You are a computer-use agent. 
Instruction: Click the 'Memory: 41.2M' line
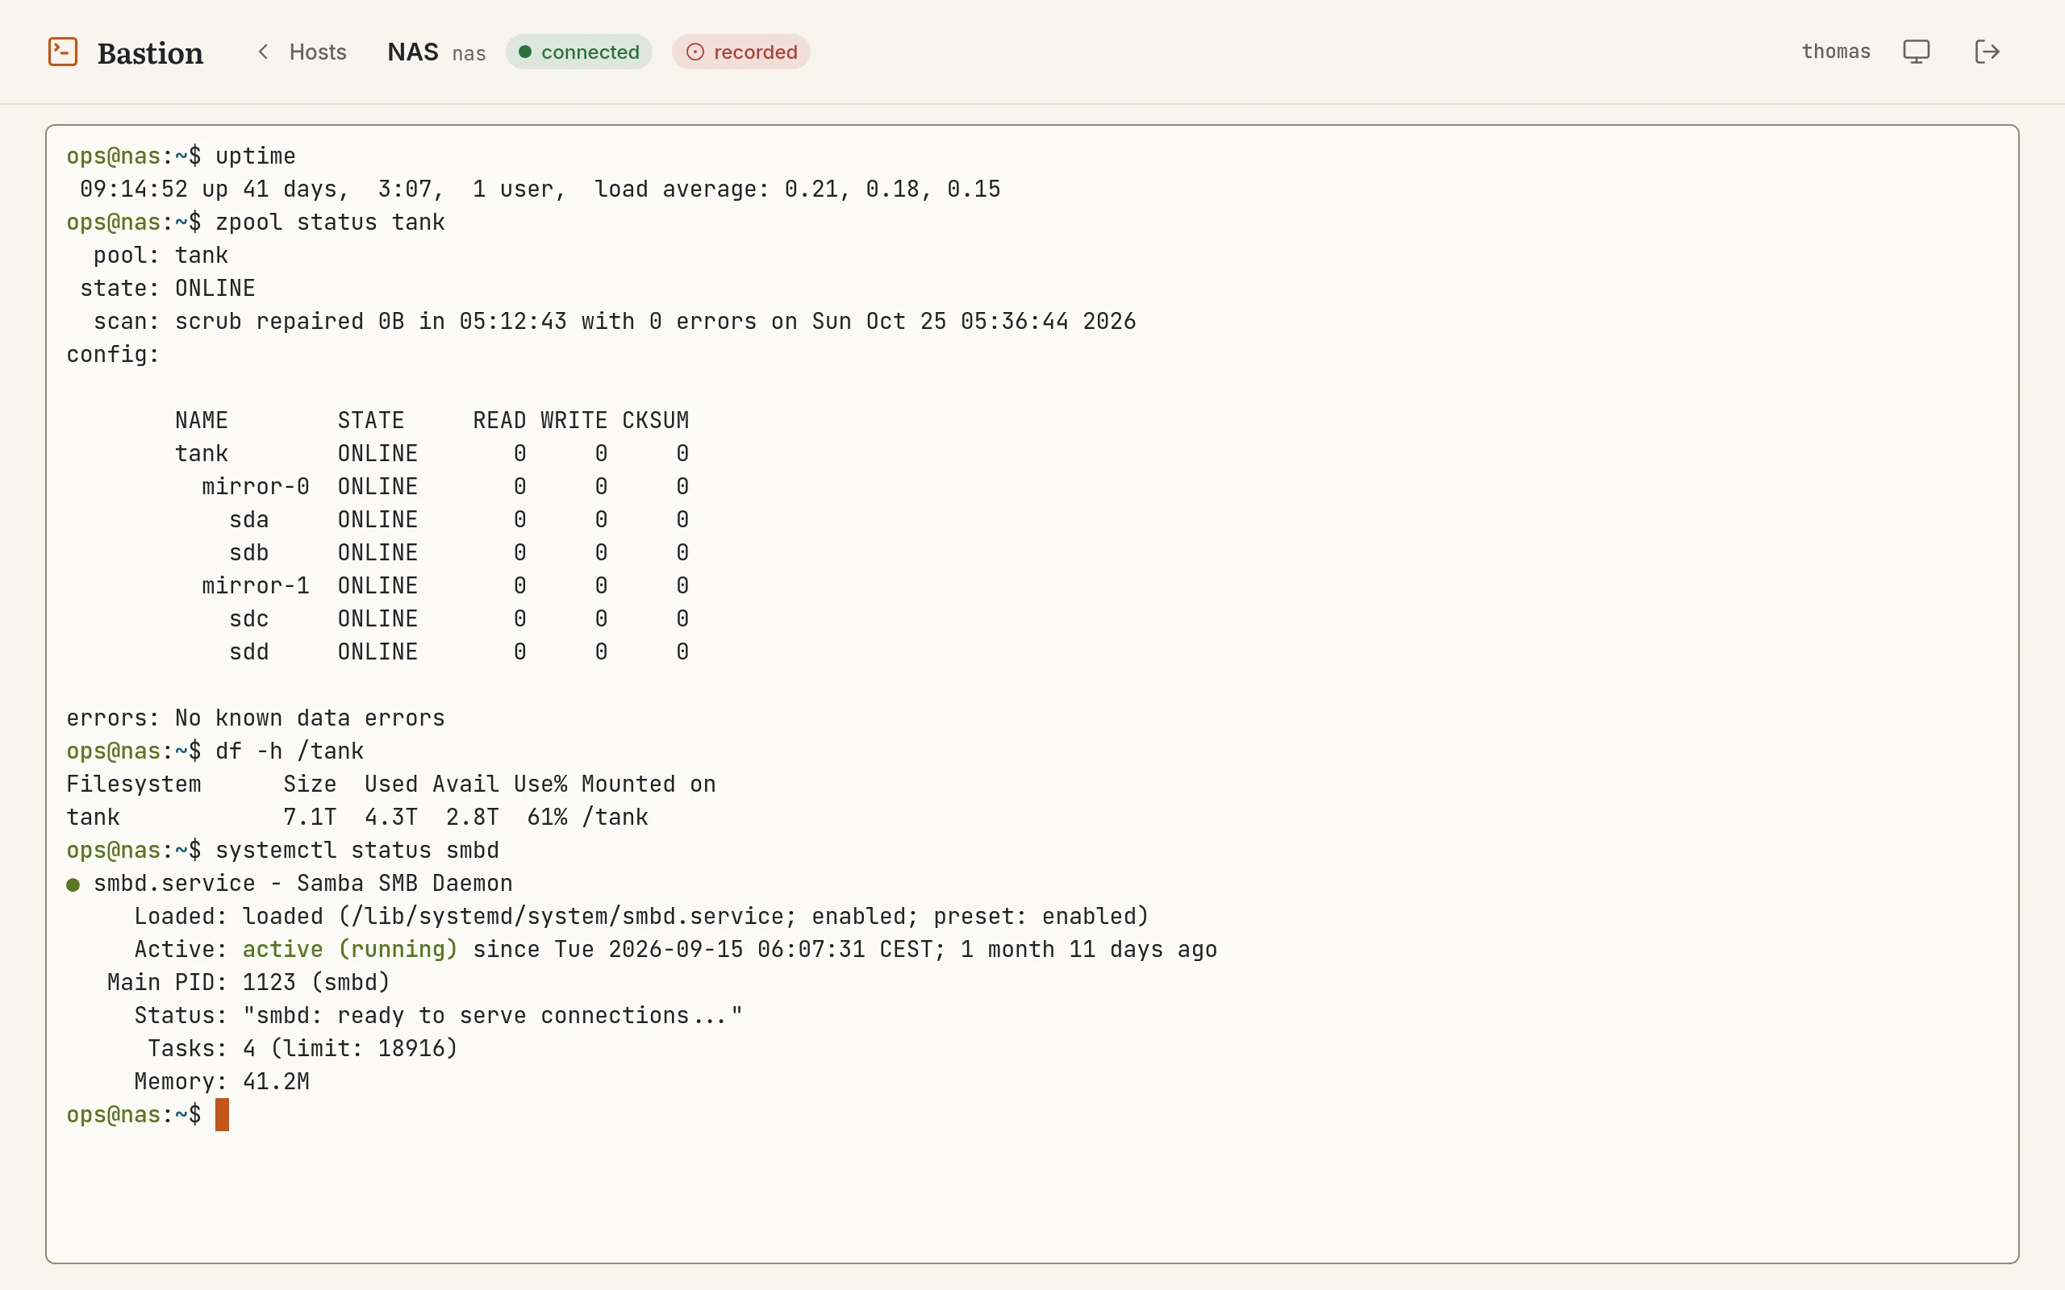222,1082
